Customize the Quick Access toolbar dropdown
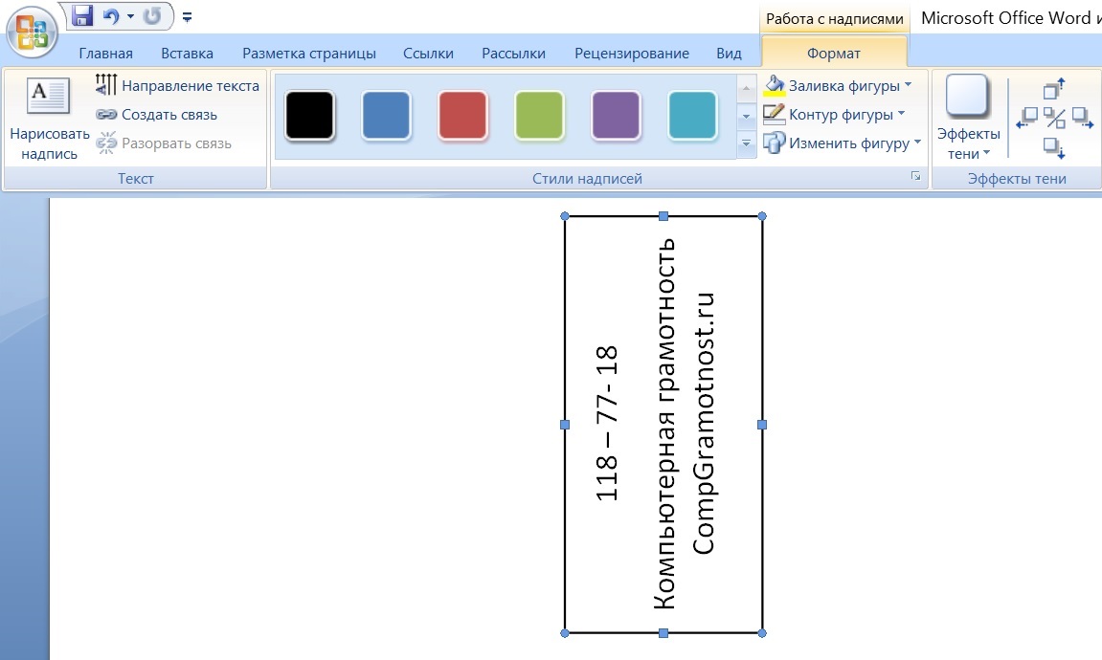 pyautogui.click(x=187, y=17)
